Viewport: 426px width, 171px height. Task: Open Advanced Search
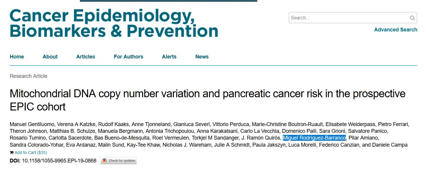395,30
